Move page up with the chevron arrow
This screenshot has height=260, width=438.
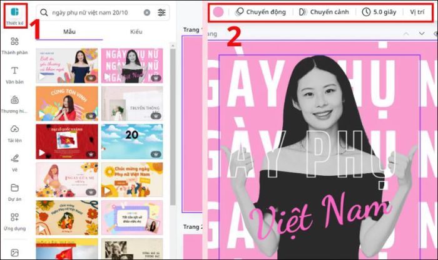coord(406,34)
